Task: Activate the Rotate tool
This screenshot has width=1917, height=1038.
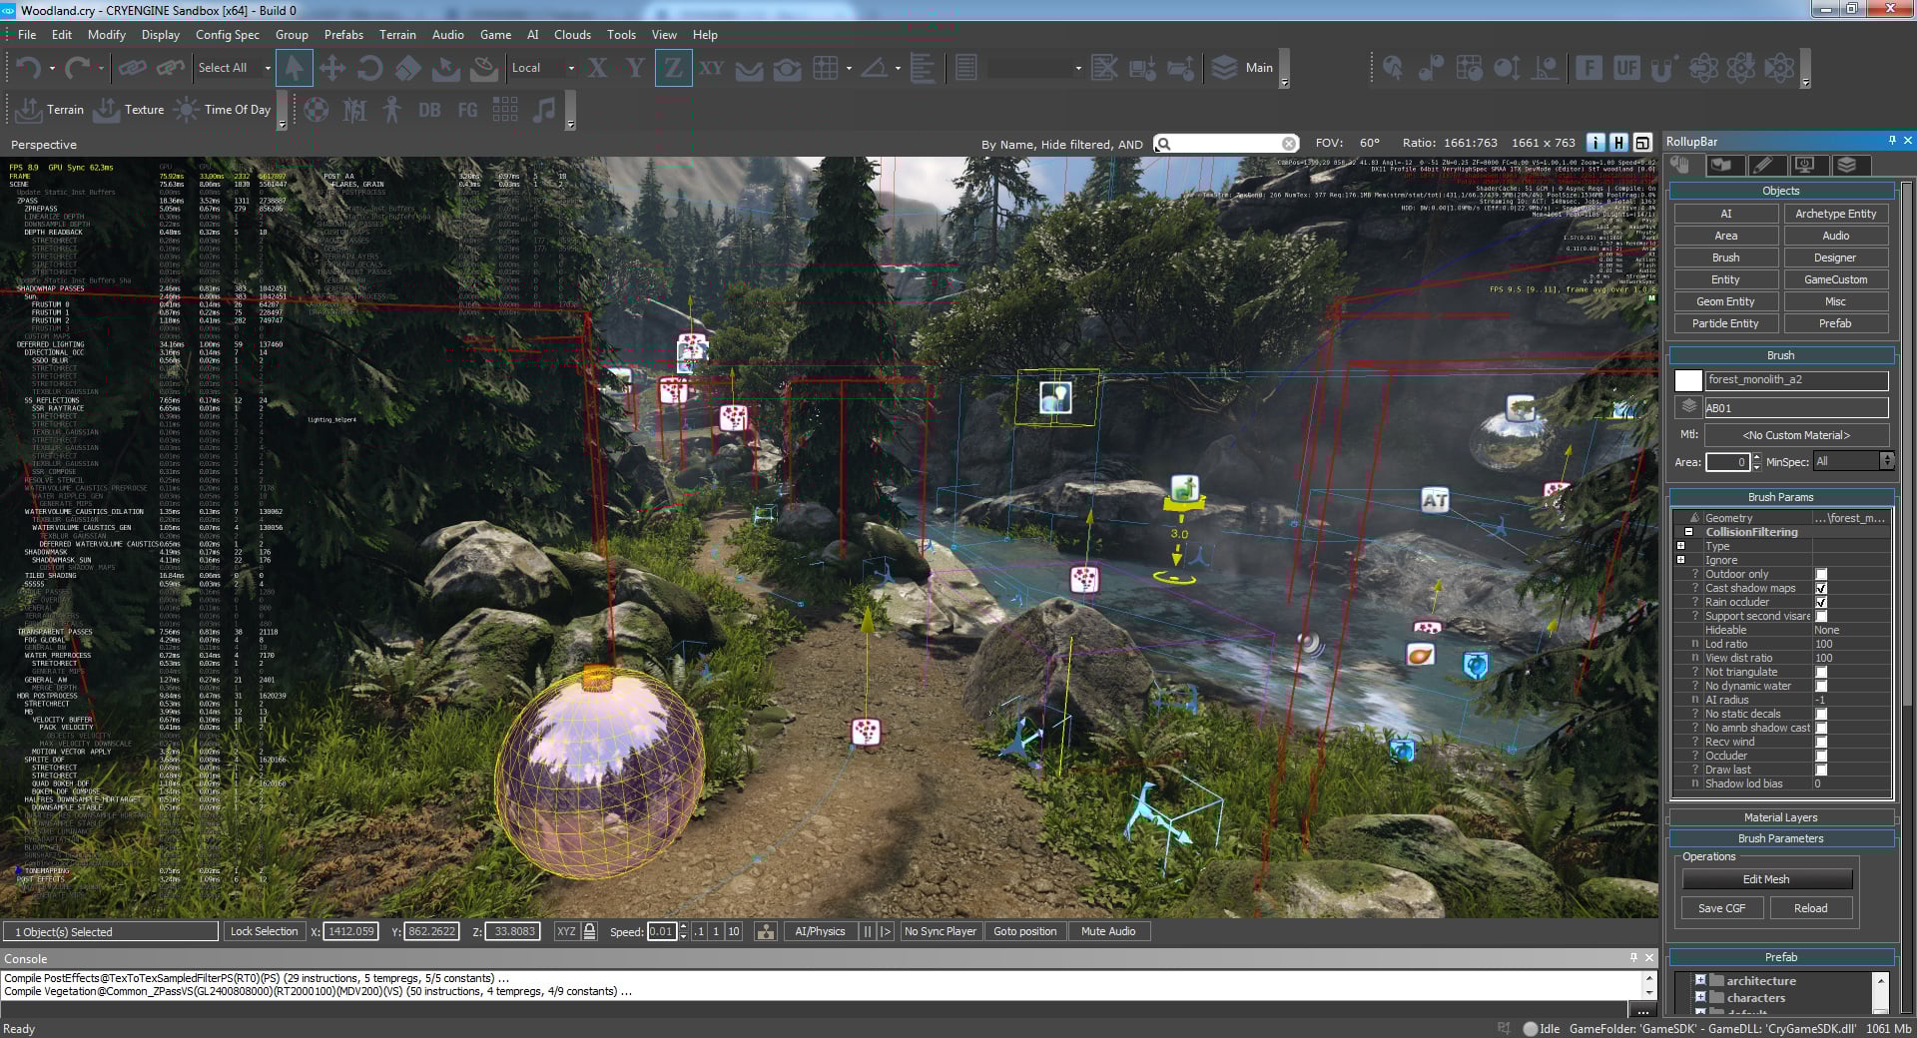Action: [370, 68]
